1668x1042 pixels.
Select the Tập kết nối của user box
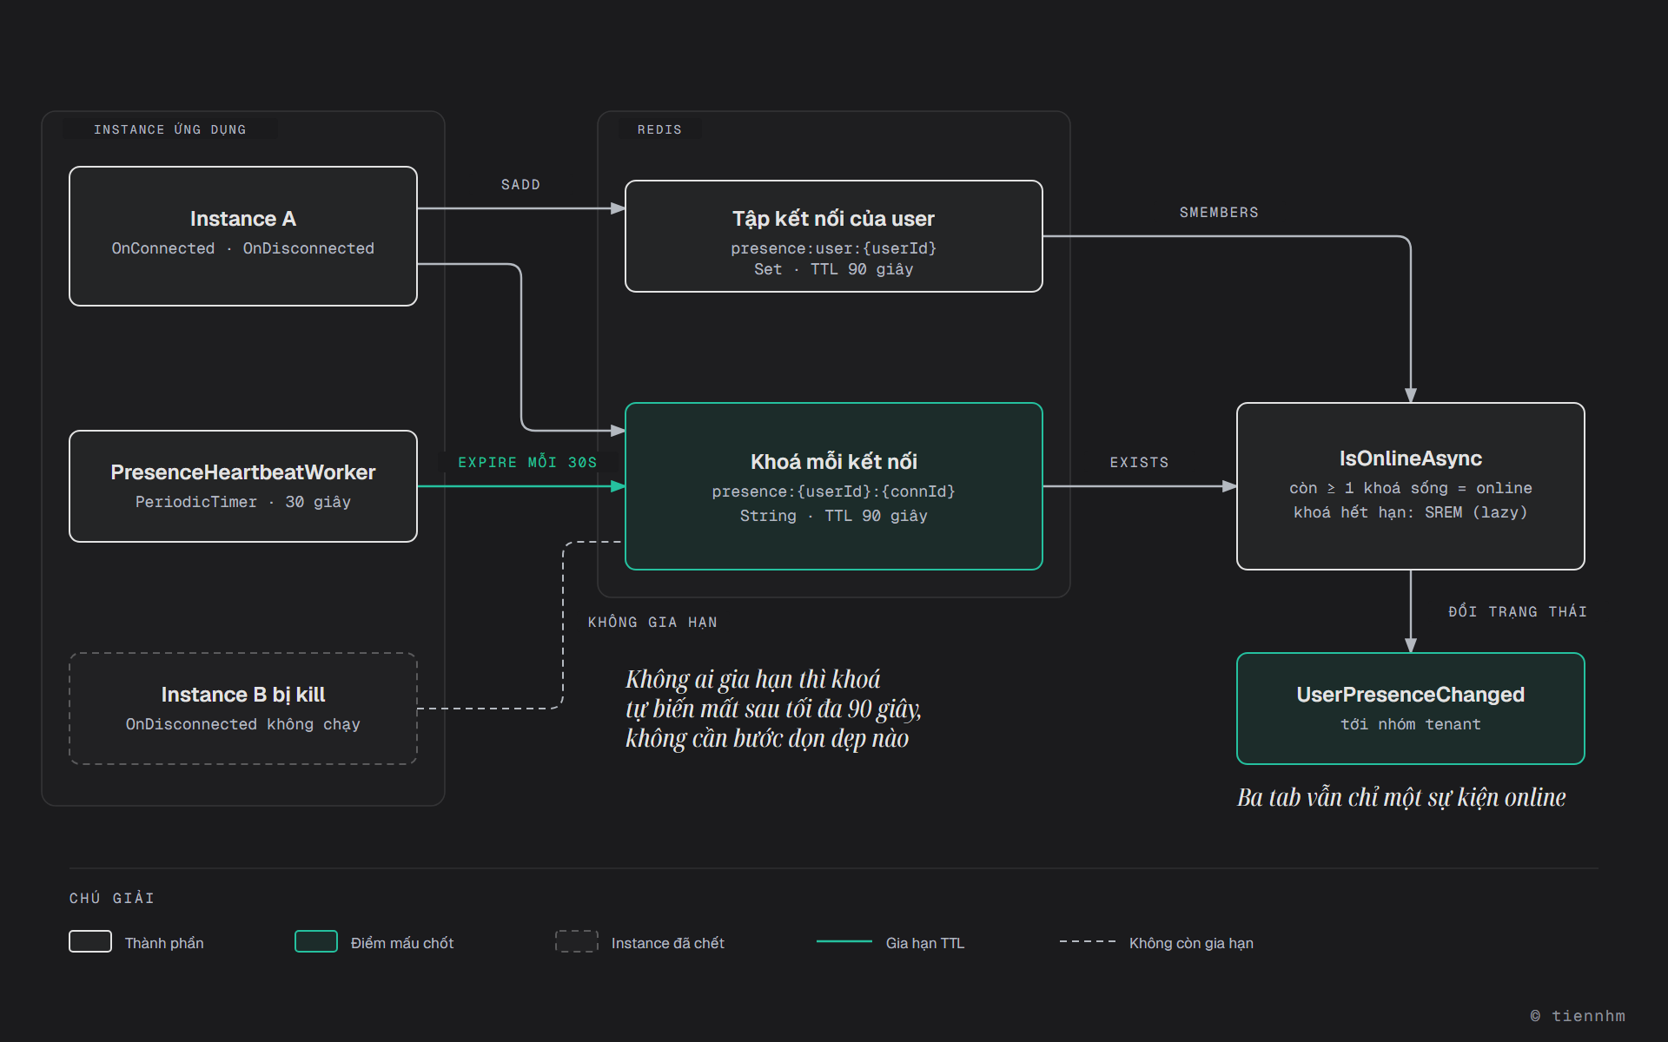[834, 236]
